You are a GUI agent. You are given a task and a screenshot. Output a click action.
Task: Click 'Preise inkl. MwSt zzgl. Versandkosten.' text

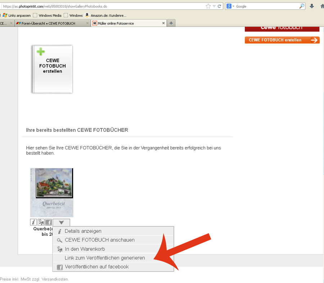pos(34,279)
